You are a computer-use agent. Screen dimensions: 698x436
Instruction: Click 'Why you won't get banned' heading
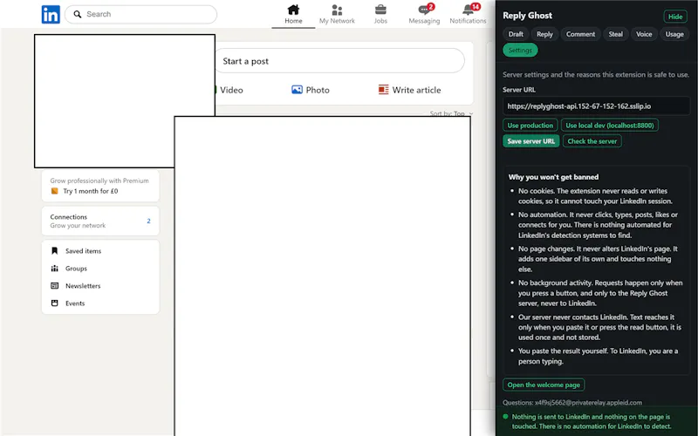coord(553,177)
